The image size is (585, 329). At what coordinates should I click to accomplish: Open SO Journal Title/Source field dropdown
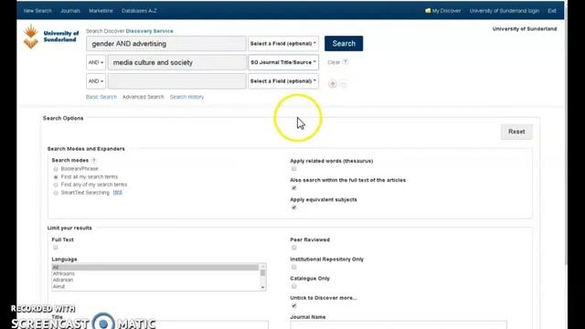click(283, 62)
